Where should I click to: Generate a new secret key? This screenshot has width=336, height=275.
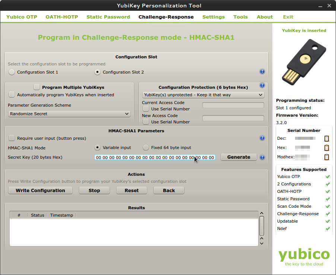coord(238,157)
